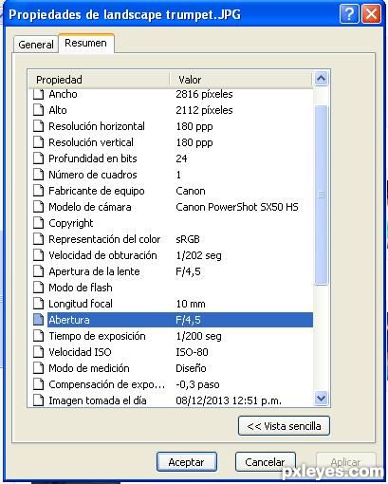
Task: Switch to the General tab
Action: (36, 45)
